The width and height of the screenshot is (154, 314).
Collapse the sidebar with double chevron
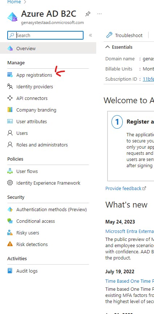pos(90,36)
